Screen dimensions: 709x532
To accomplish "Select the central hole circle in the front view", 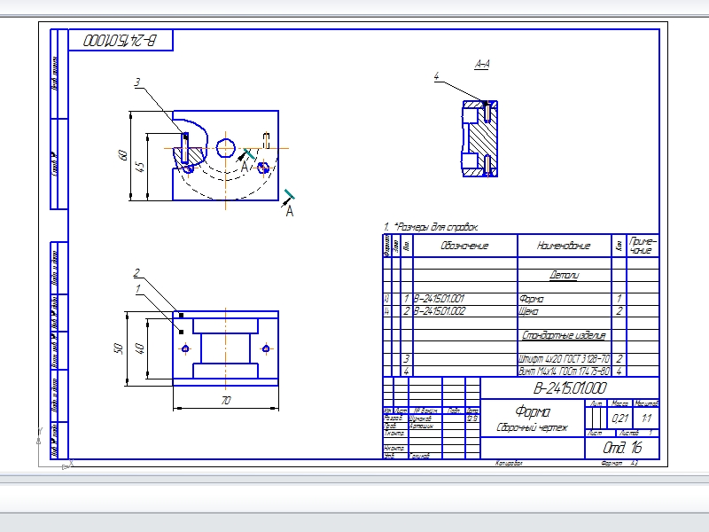I will 226,148.
